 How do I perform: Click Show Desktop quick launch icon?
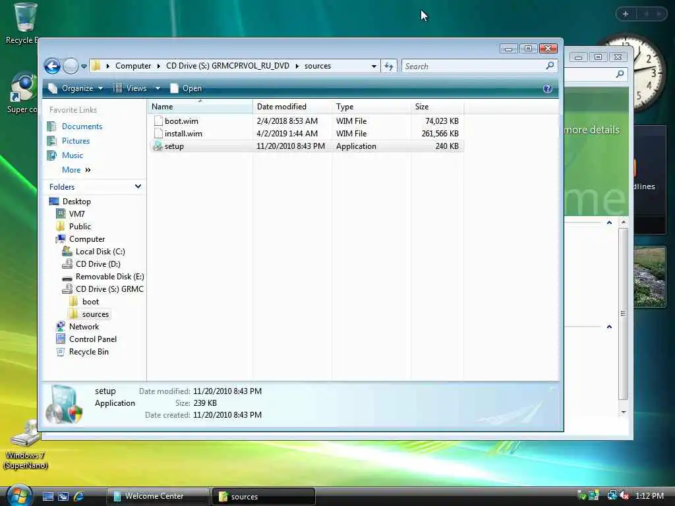pyautogui.click(x=47, y=496)
